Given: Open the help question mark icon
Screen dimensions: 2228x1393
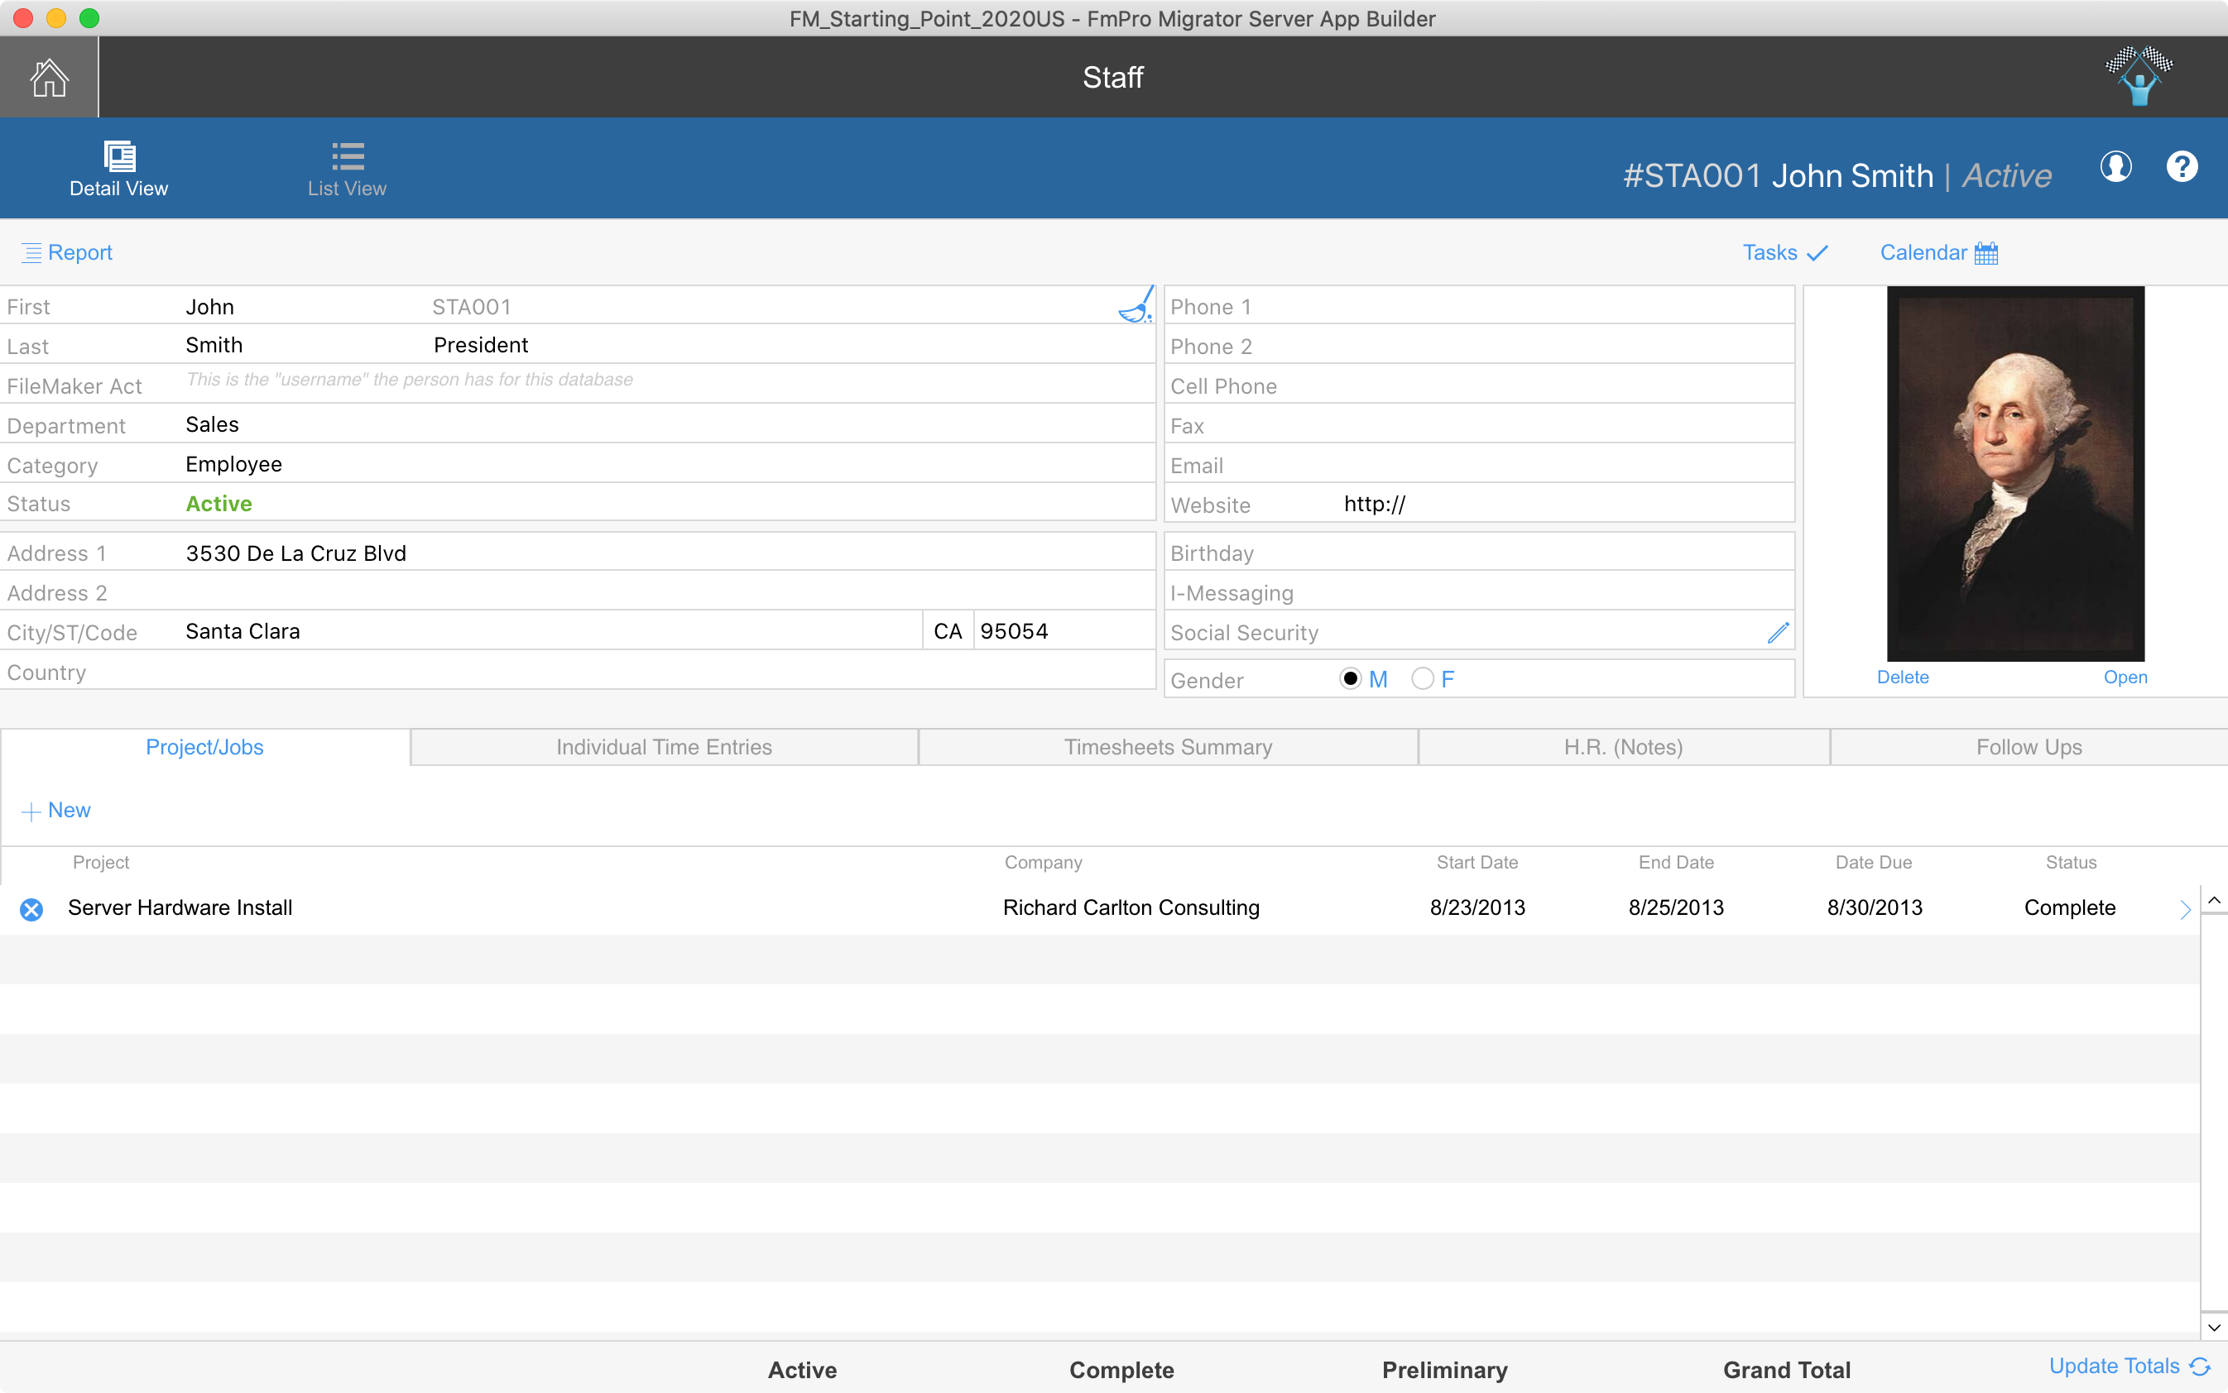Looking at the screenshot, I should (2182, 168).
